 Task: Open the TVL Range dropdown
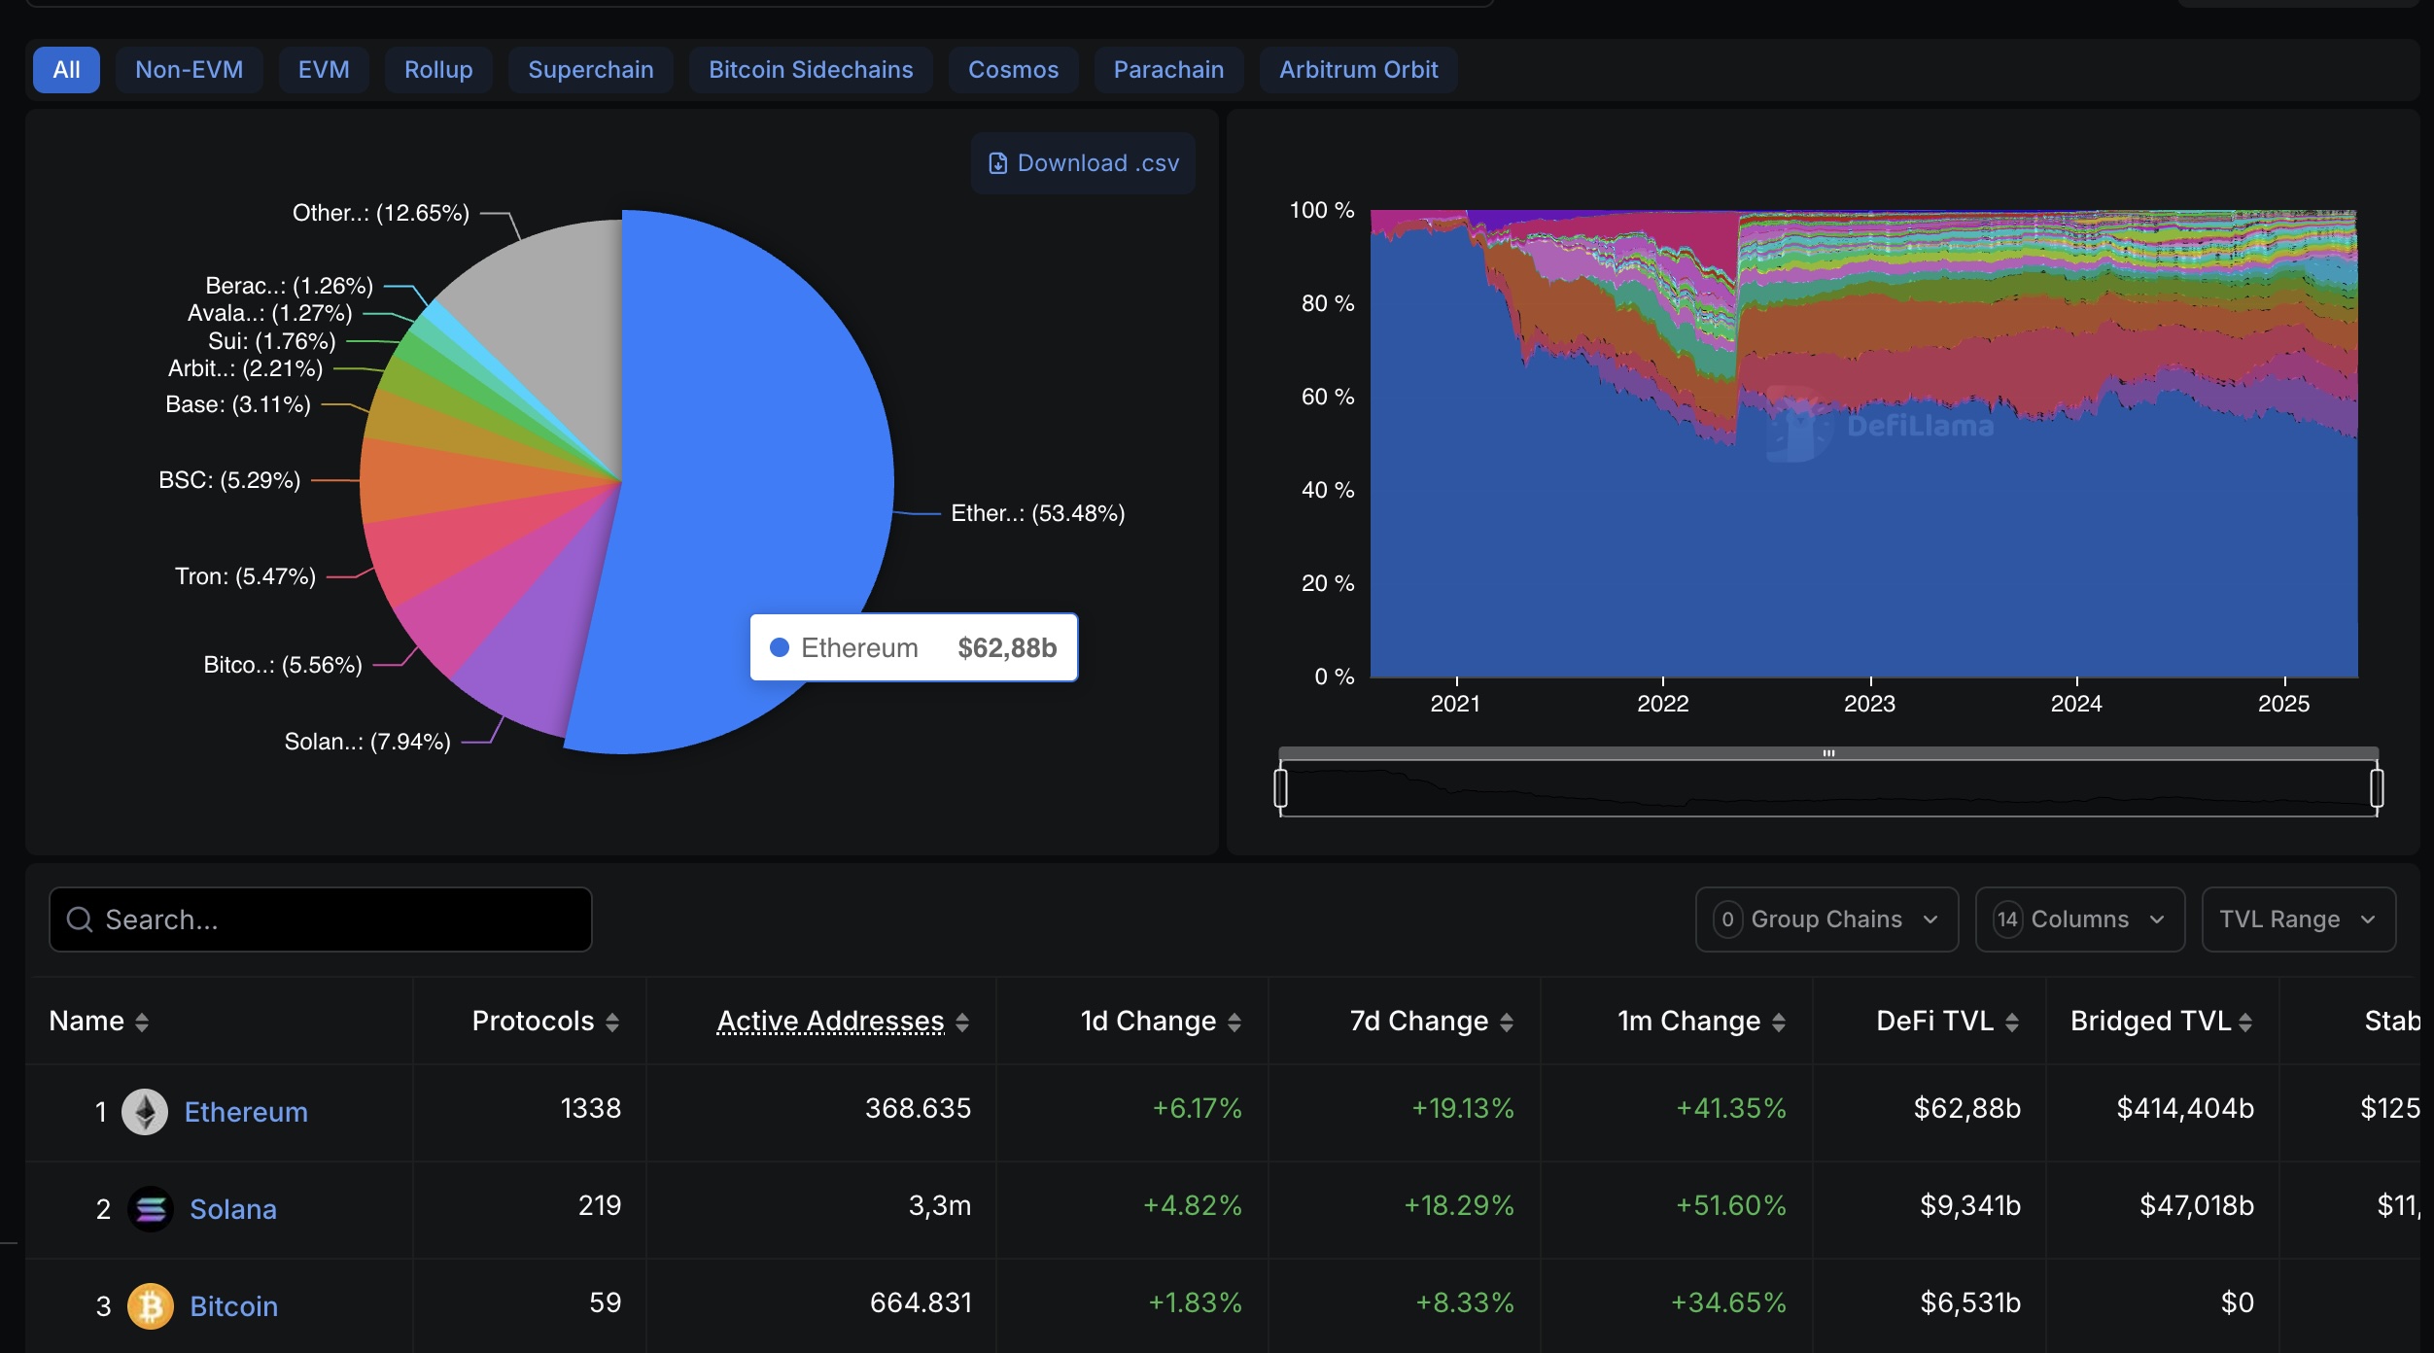tap(2298, 919)
